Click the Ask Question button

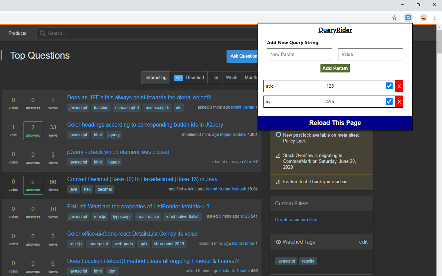243,56
